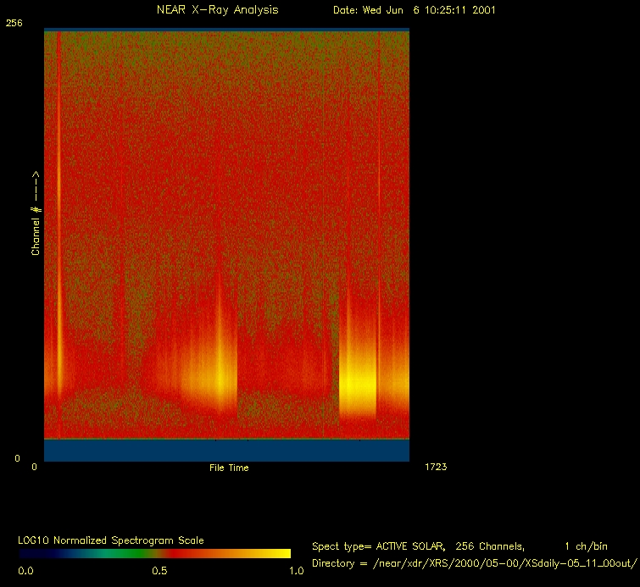
Task: Click the LOG10 Normalized Spectrogram Scale caption
Action: 110,540
